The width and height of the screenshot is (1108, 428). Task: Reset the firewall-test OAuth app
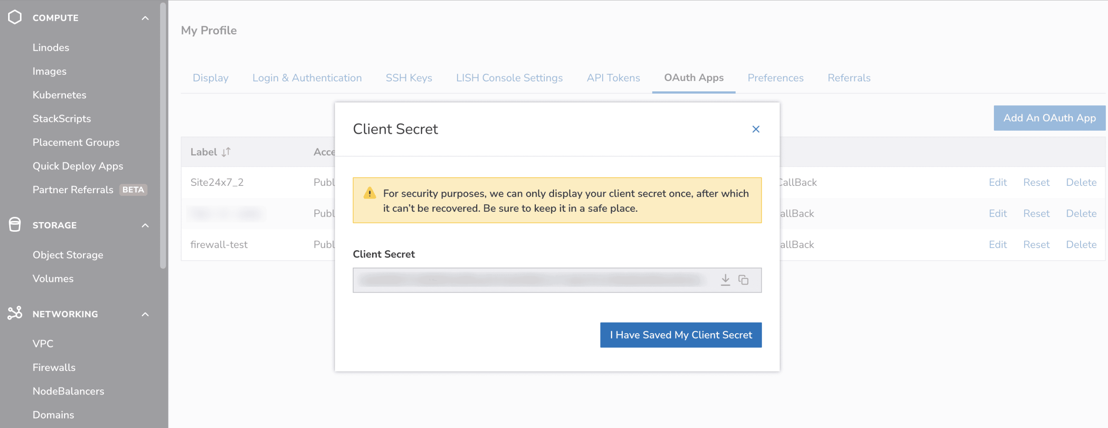[1037, 244]
